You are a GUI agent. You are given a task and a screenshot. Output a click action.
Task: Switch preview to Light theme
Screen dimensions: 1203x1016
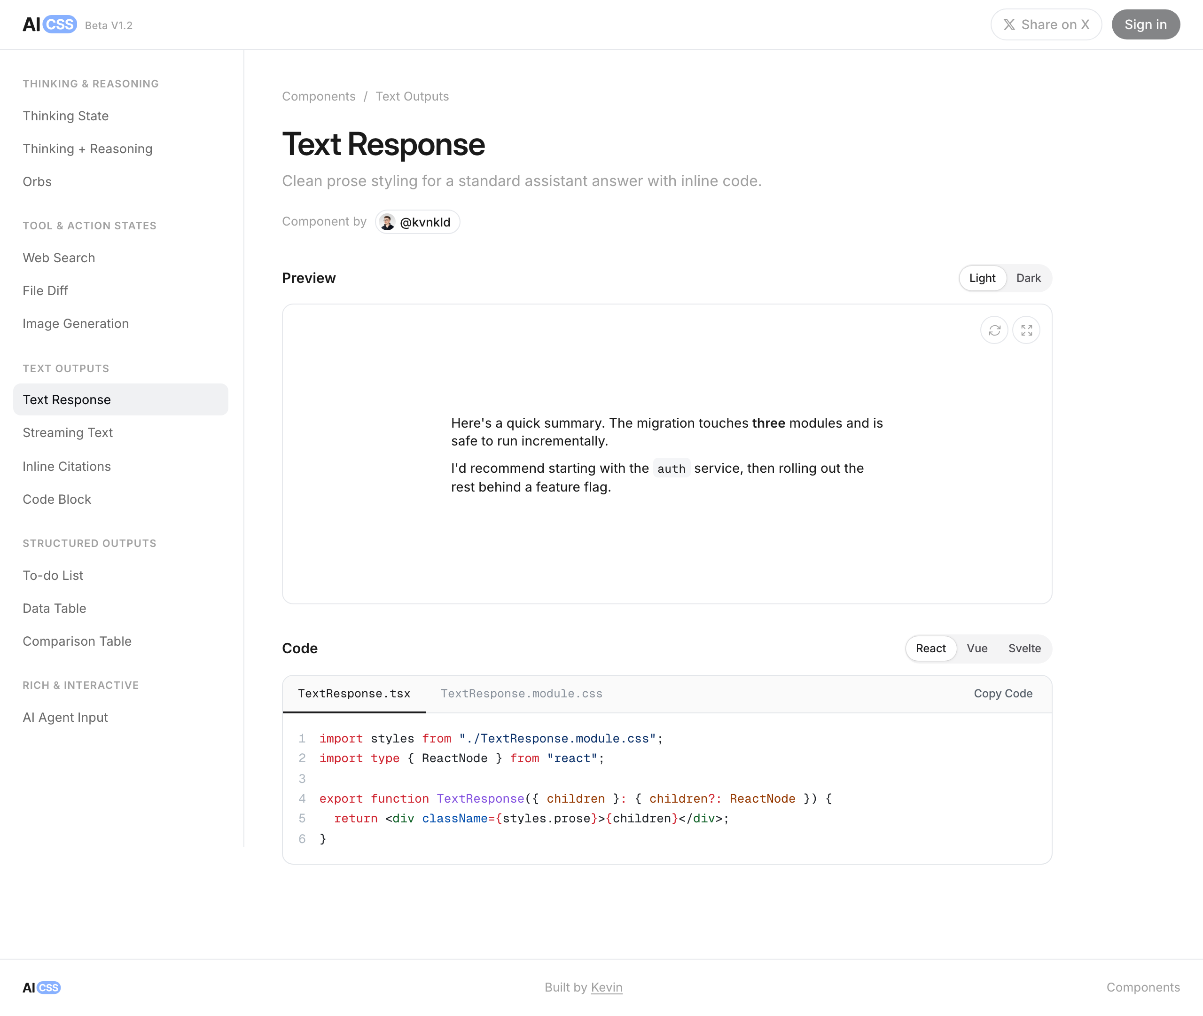982,278
